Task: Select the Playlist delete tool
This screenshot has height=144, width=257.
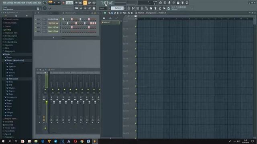Action: tap(115, 13)
